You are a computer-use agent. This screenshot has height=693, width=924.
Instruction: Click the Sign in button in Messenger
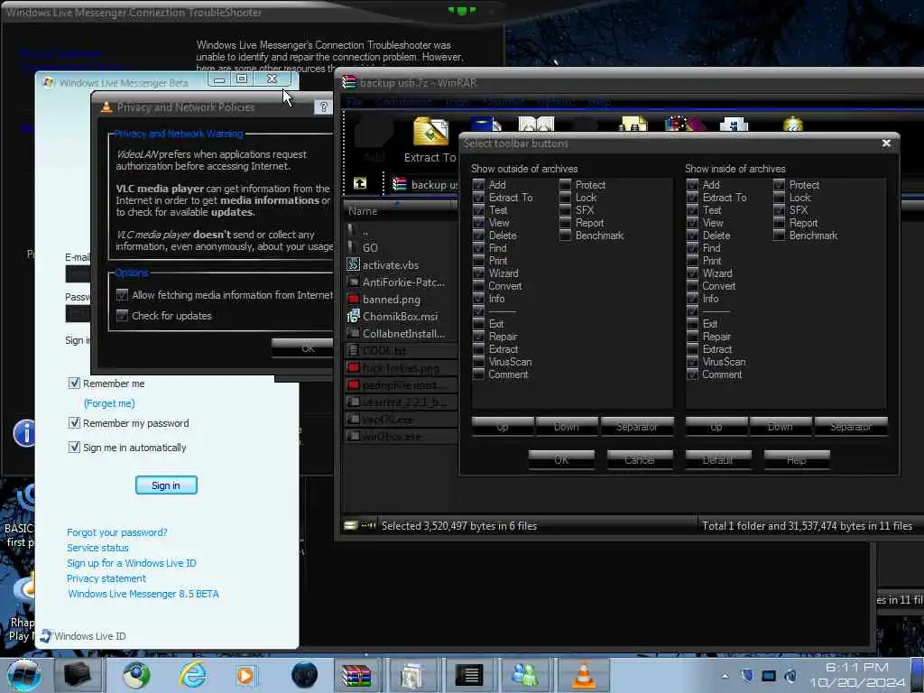pyautogui.click(x=166, y=485)
